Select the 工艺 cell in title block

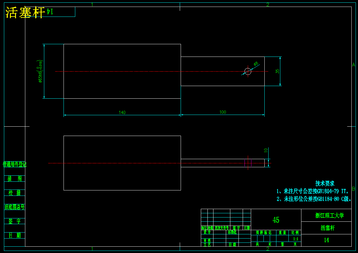207,245
